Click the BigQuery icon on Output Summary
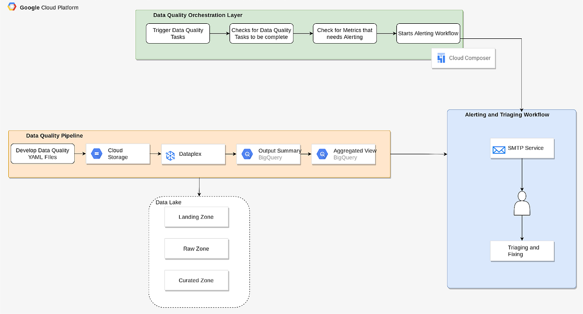 [x=247, y=154]
